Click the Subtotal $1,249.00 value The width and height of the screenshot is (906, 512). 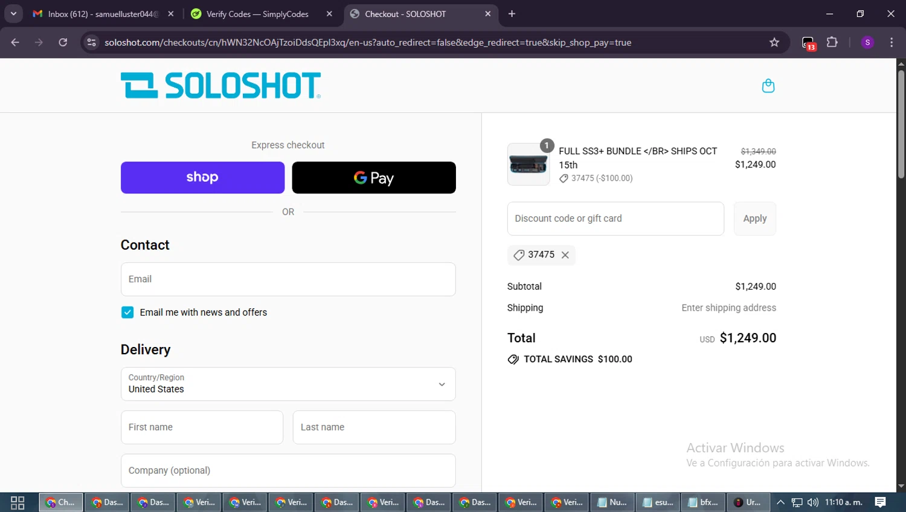pyautogui.click(x=756, y=287)
